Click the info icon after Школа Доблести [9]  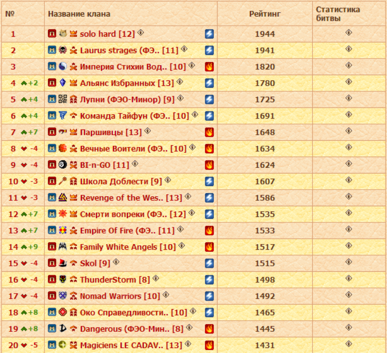168,180
